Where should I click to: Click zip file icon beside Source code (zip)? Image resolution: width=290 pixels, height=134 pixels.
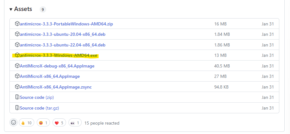pyautogui.click(x=17, y=97)
